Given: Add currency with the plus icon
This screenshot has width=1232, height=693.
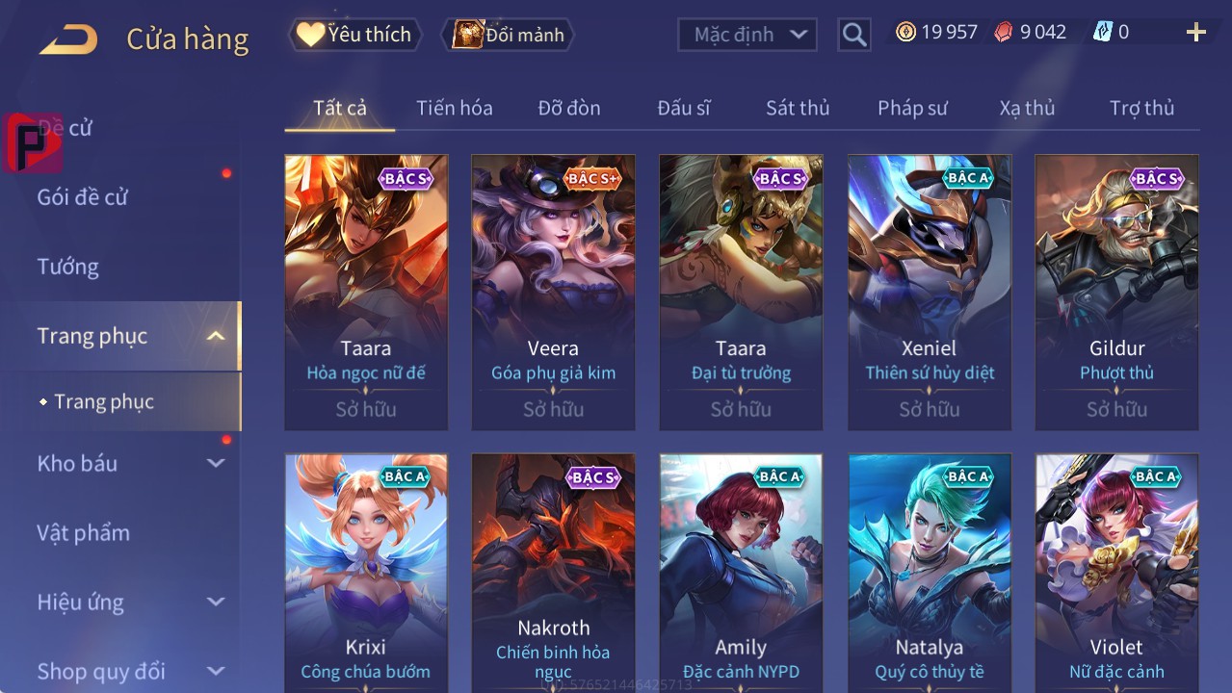Looking at the screenshot, I should pyautogui.click(x=1196, y=33).
